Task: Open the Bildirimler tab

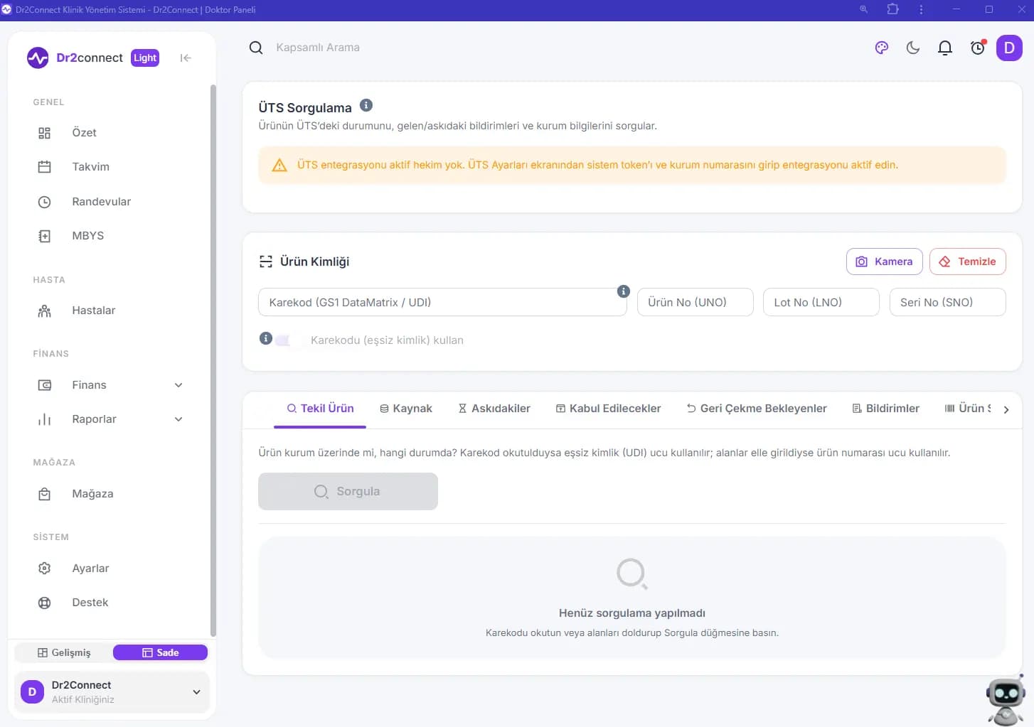Action: pyautogui.click(x=886, y=409)
